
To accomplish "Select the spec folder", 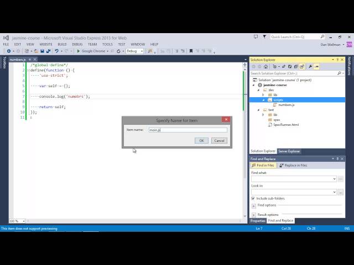I will (x=277, y=120).
